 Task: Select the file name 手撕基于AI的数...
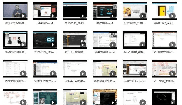click(75, 81)
